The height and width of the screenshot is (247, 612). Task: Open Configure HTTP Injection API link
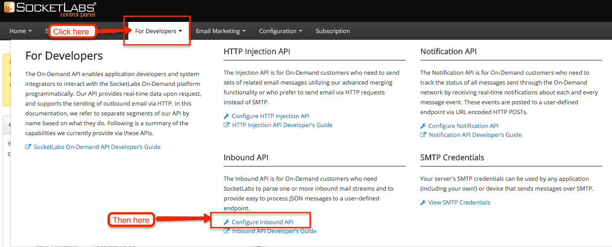pos(271,116)
